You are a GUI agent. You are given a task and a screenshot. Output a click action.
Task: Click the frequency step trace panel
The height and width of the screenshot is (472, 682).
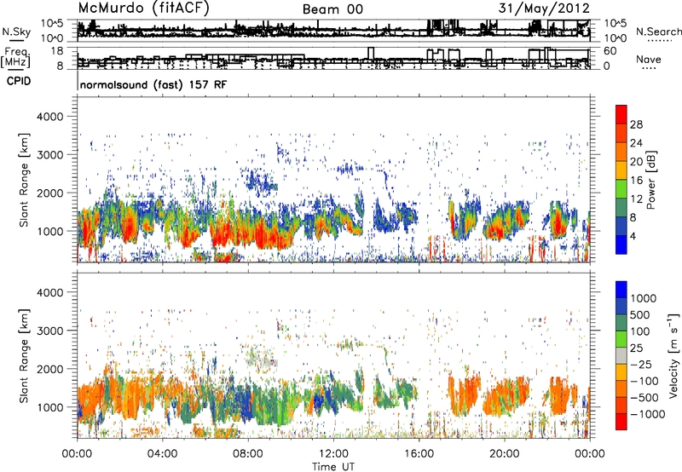[333, 58]
